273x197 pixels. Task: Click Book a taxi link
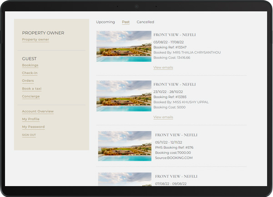[32, 89]
